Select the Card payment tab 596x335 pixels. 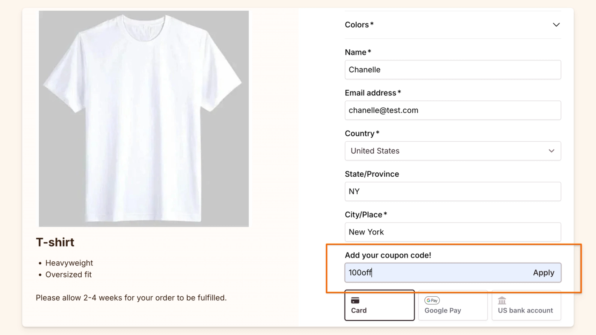pyautogui.click(x=379, y=305)
